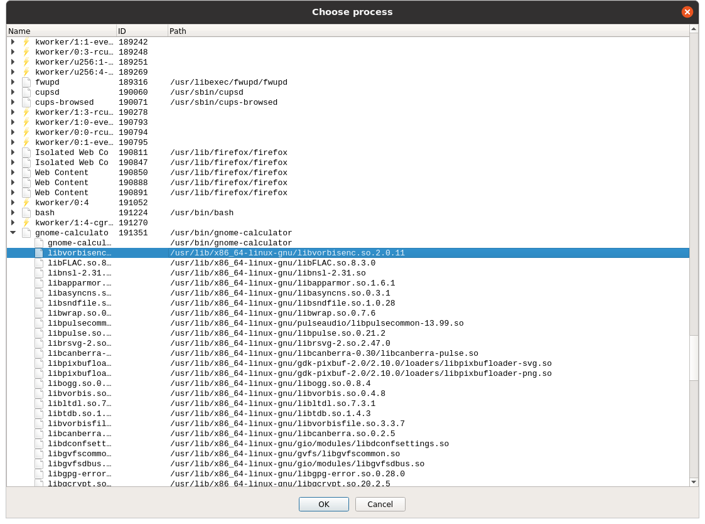
Task: Collapse the gnome-calculator process tree
Action: tap(13, 233)
